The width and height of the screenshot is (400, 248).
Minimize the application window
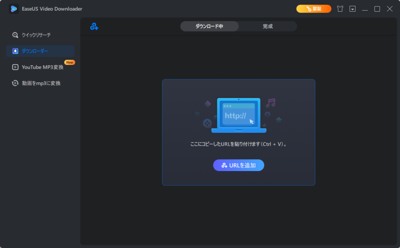[x=365, y=8]
